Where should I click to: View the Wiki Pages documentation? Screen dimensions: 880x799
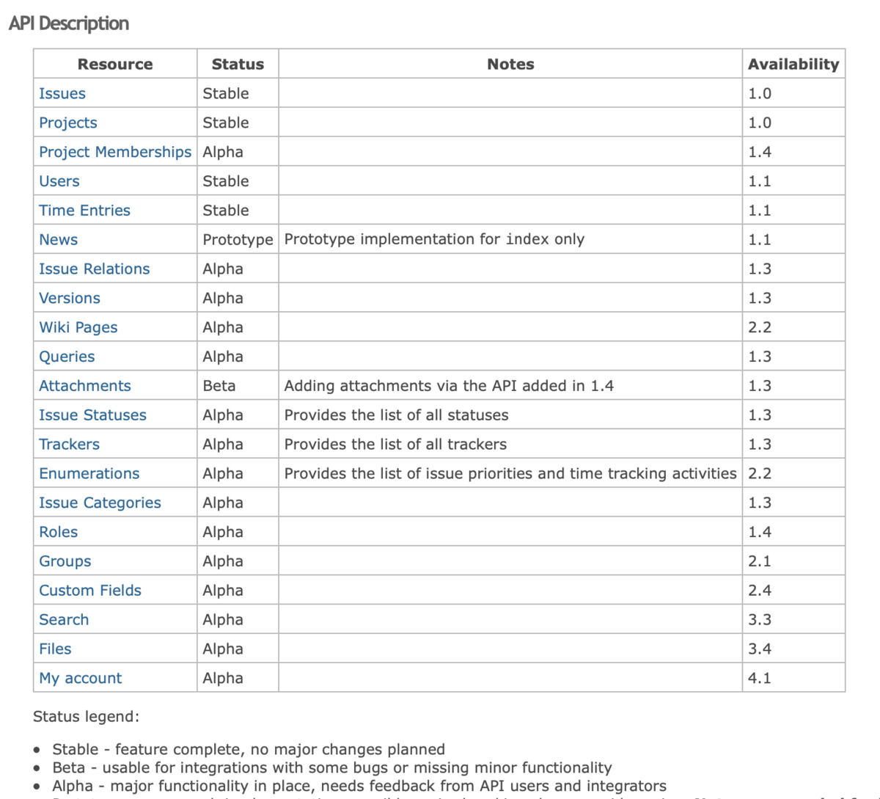coord(78,327)
